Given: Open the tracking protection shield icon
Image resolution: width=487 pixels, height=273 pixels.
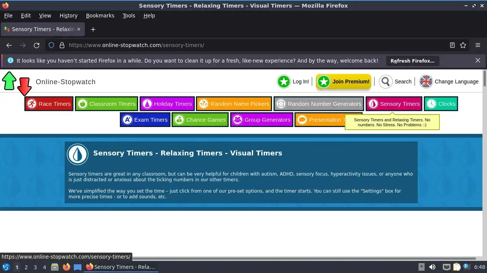Looking at the screenshot, I should 51,45.
